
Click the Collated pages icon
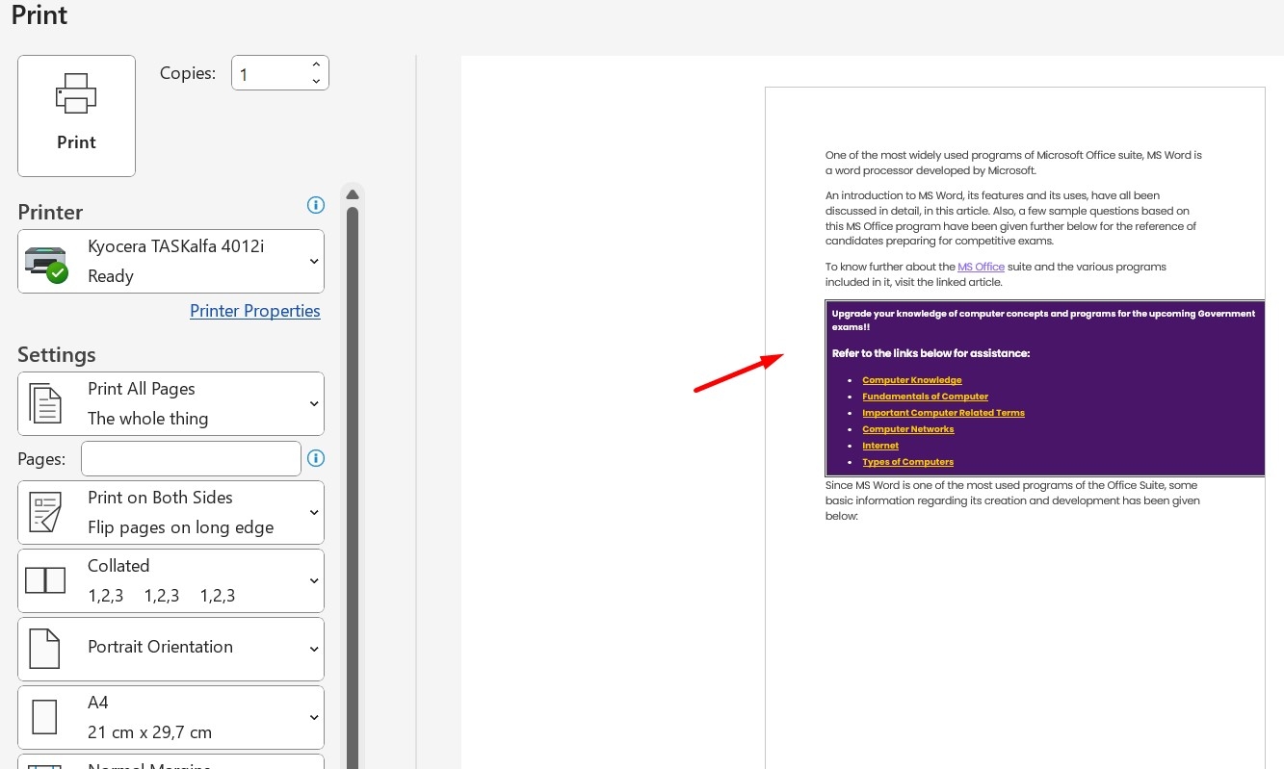[45, 580]
